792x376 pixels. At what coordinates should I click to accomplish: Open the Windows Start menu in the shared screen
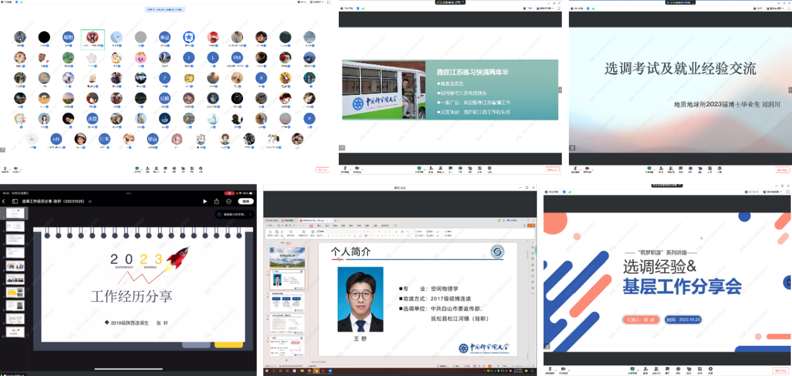pyautogui.click(x=268, y=372)
